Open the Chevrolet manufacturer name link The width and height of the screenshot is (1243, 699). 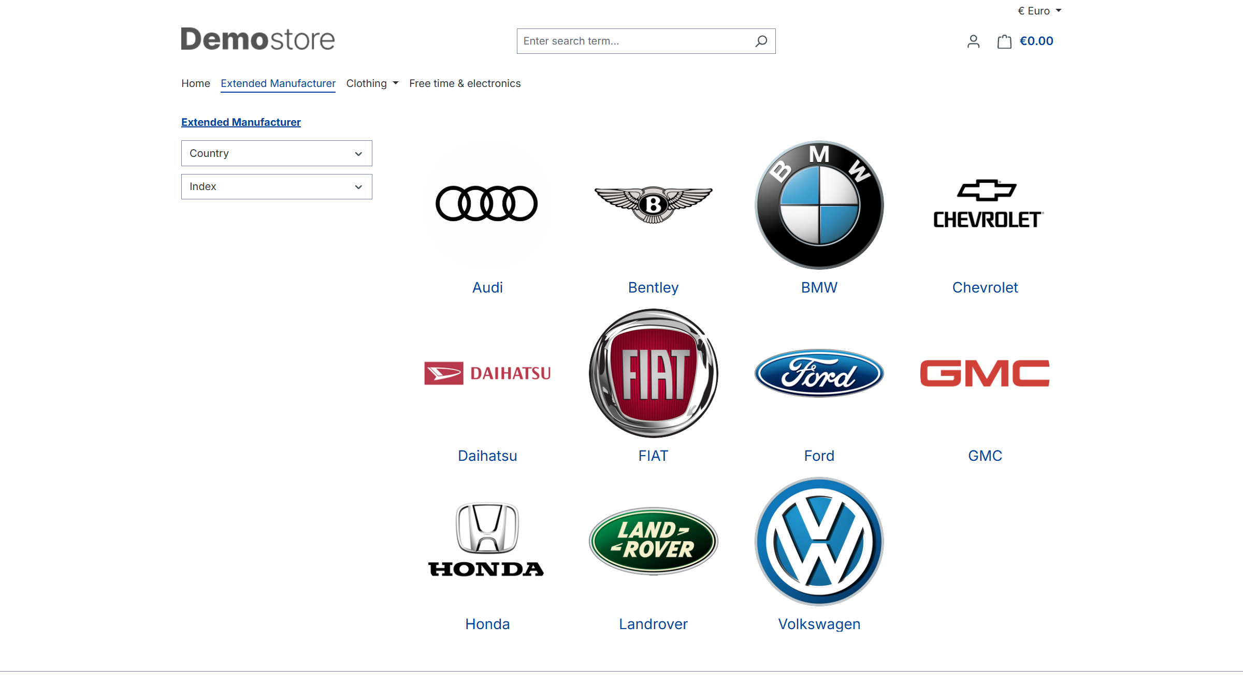pyautogui.click(x=985, y=287)
